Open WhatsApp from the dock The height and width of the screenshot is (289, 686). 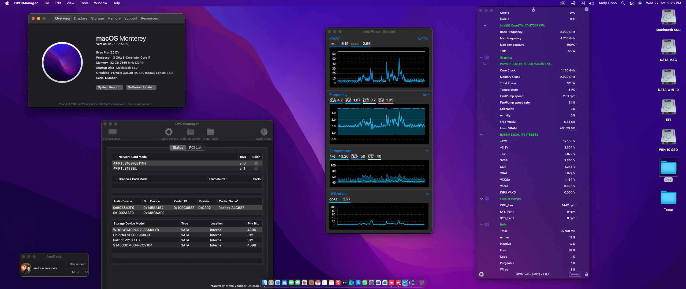365,283
